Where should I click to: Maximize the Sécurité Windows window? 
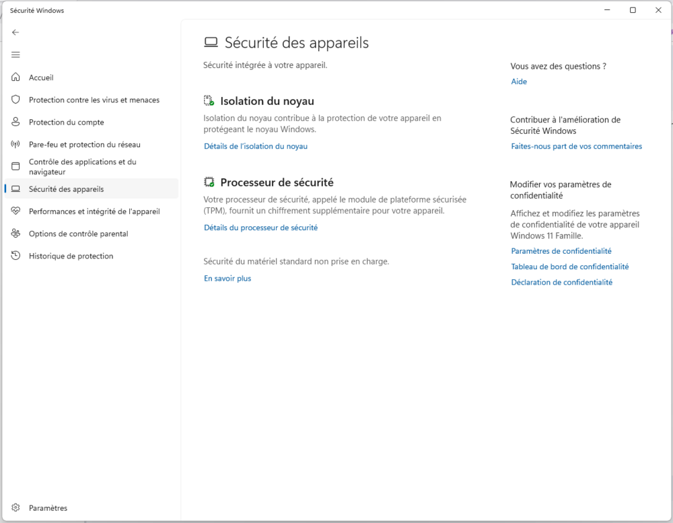[633, 10]
